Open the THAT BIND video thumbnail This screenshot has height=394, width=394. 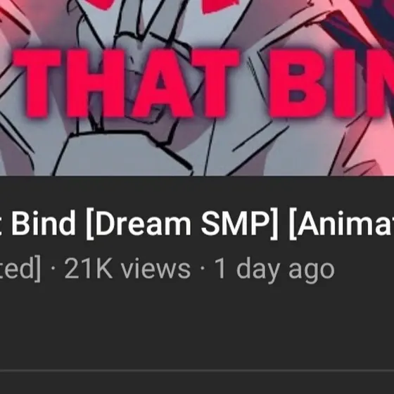coord(197,88)
